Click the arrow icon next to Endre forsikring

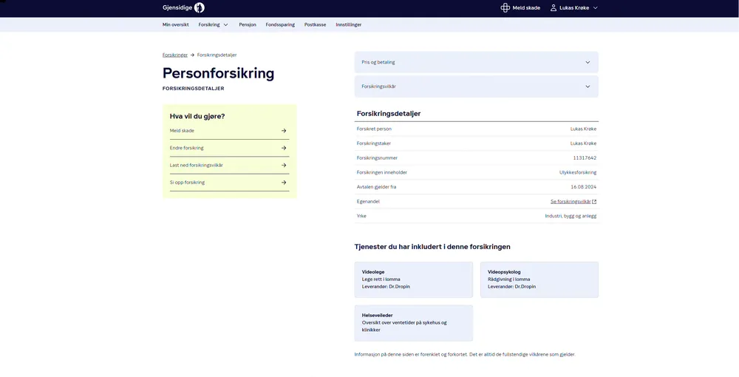[284, 148]
